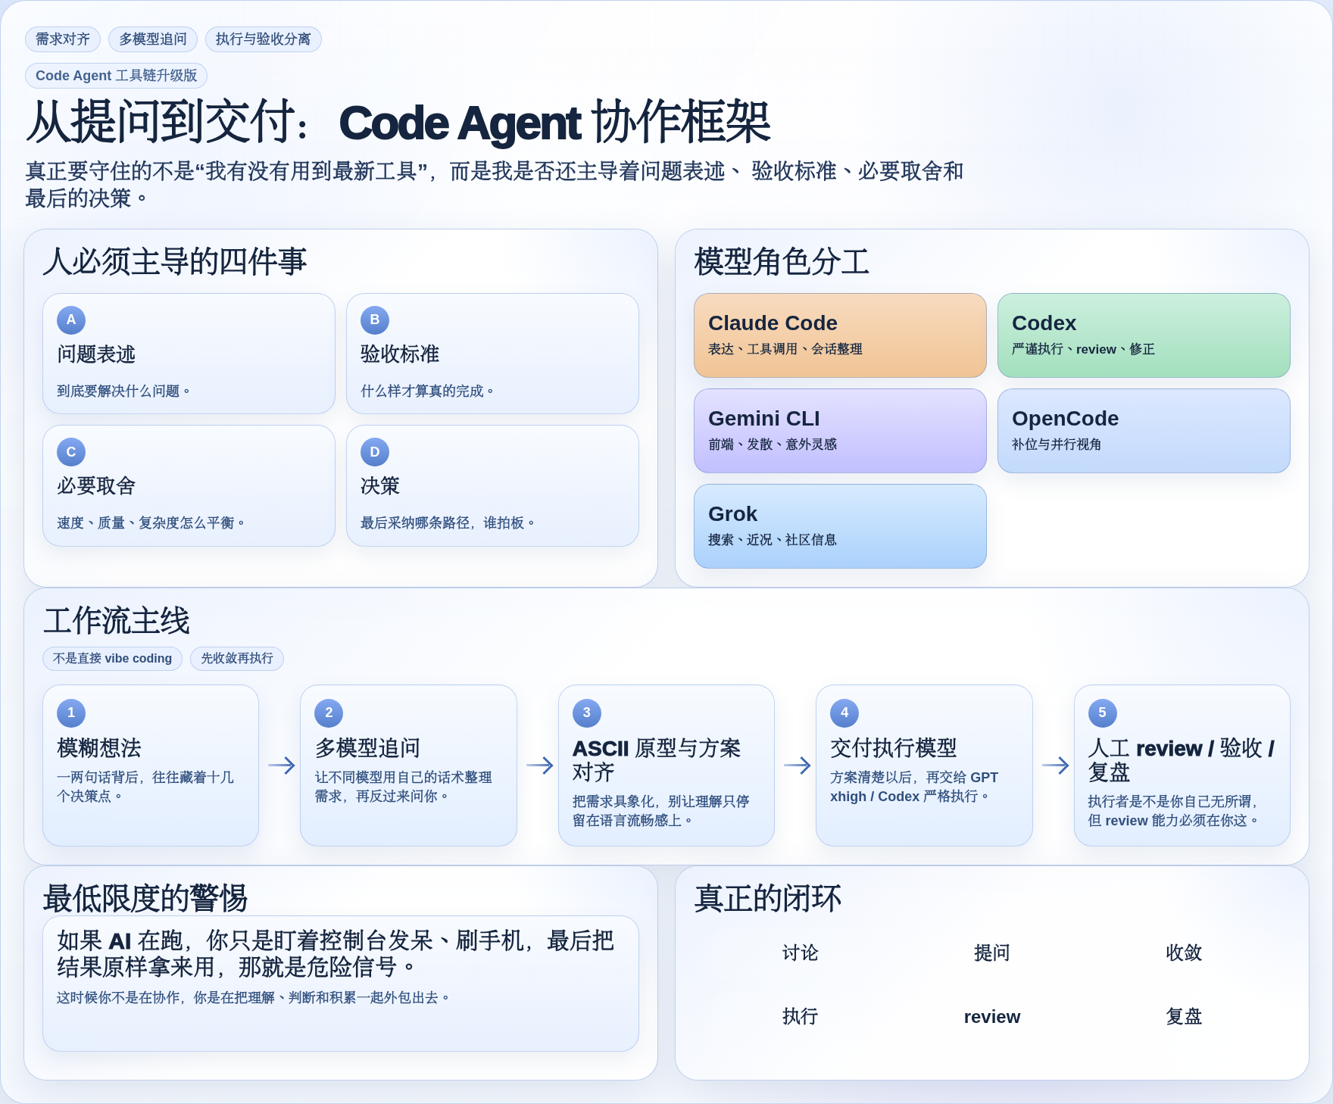Select the step 3 badge on ASCII 原型与方案对齐
The width and height of the screenshot is (1333, 1104).
tap(586, 713)
